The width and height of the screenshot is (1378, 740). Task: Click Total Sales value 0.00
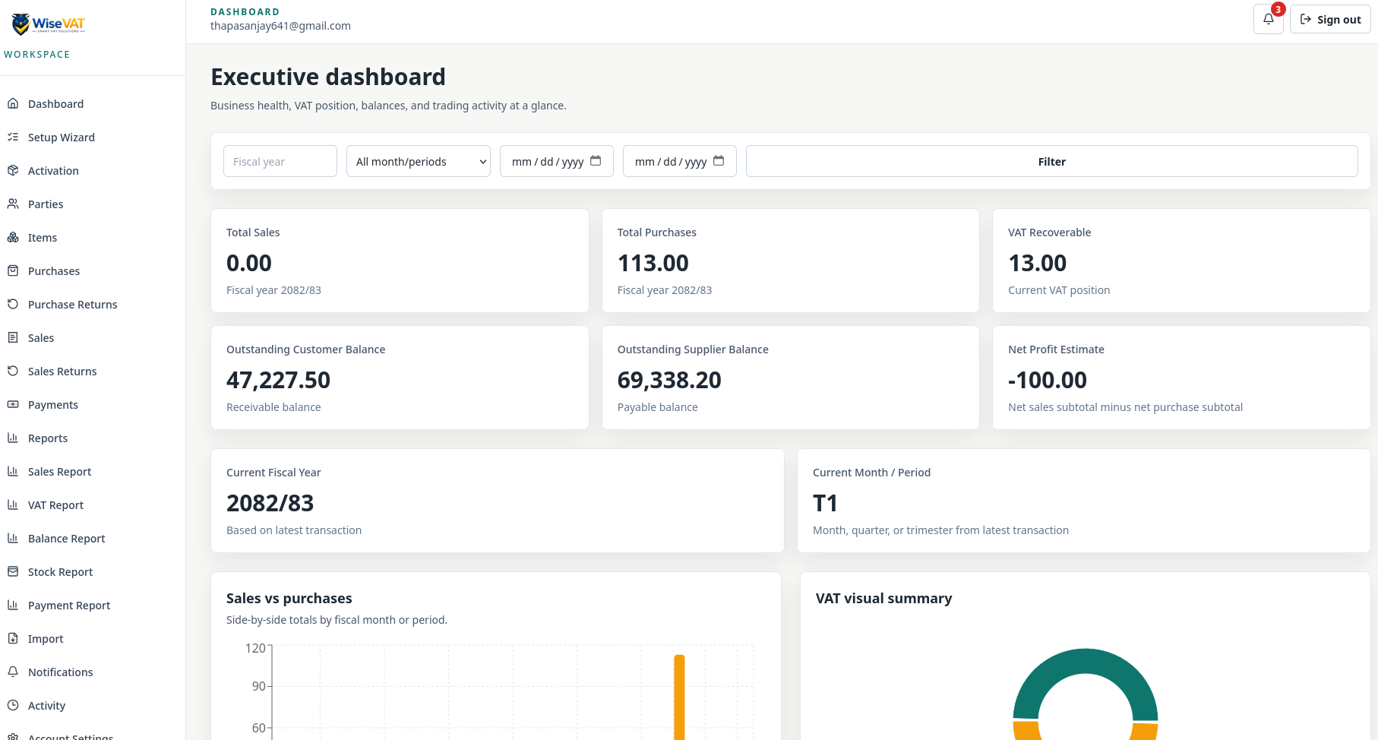(249, 263)
